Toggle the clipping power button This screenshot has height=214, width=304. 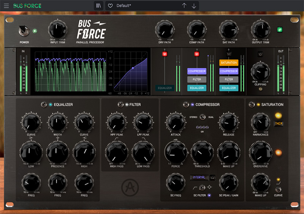coord(260,54)
